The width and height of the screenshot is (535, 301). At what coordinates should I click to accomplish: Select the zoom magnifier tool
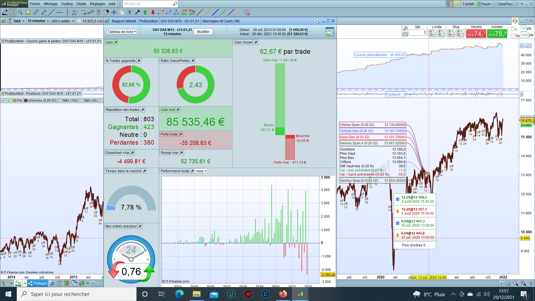click(20, 12)
